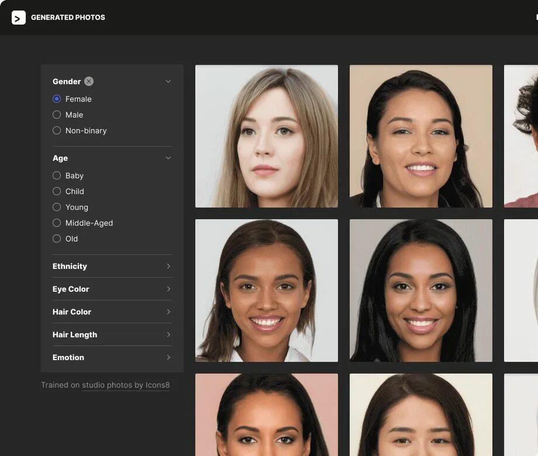
Task: Open the blonde woman photo thumbnail
Action: click(x=267, y=136)
